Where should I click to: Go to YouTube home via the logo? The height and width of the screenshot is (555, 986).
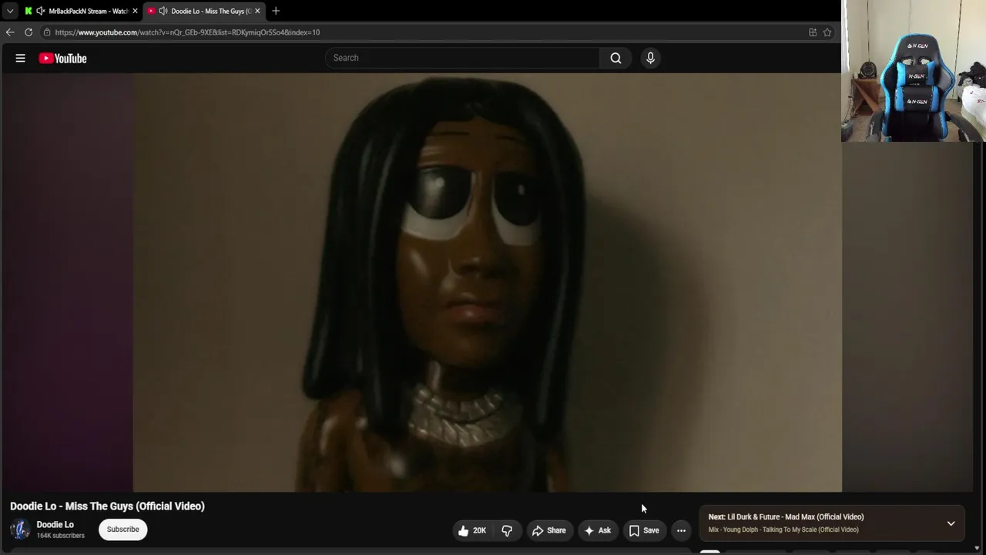pyautogui.click(x=62, y=59)
